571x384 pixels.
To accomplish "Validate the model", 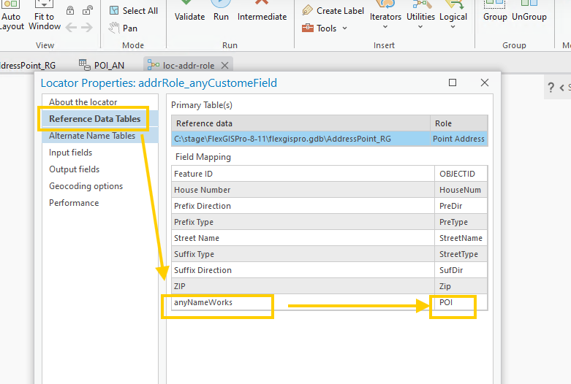I will coord(189,12).
